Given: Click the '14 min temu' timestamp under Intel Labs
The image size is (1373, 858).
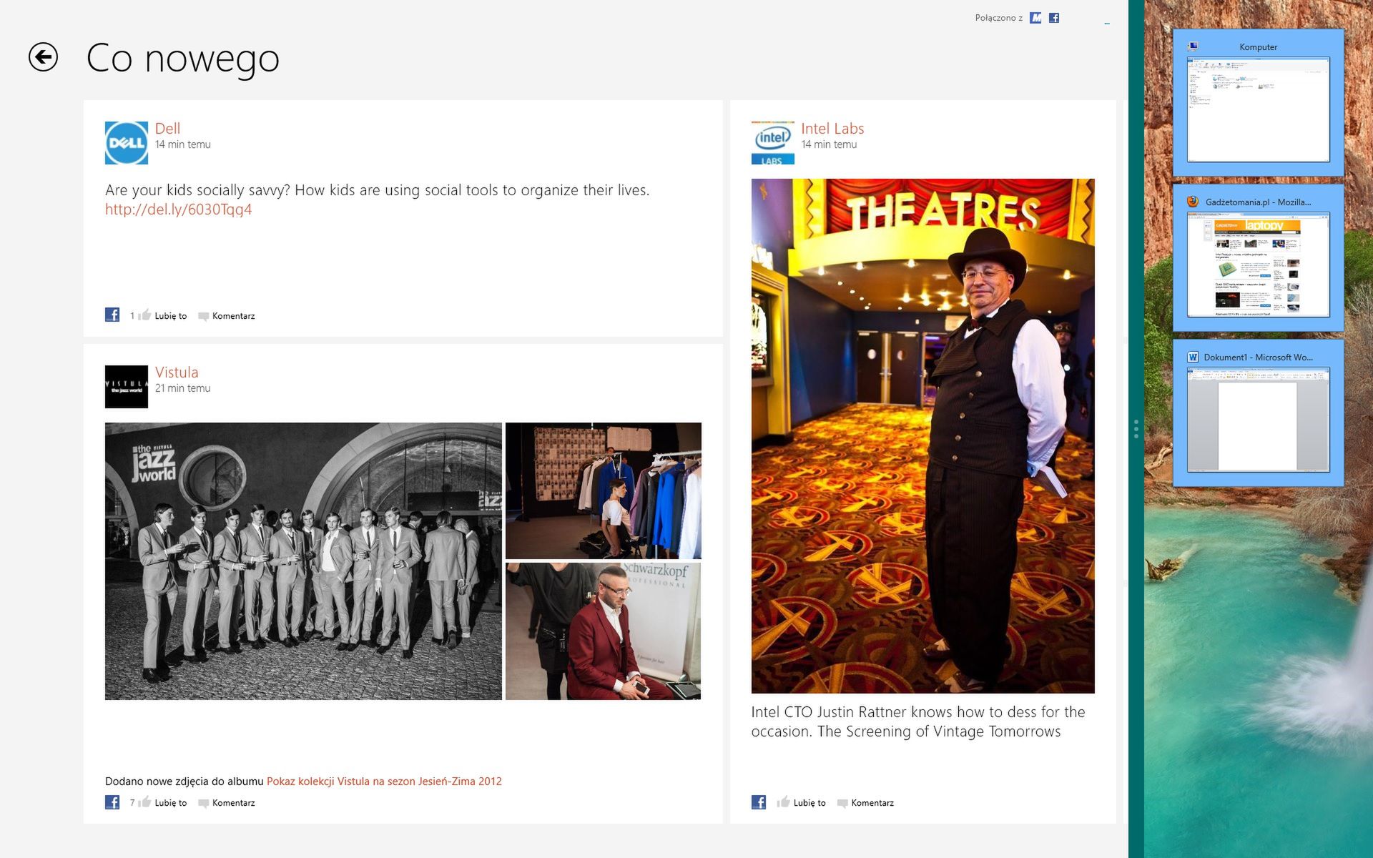Looking at the screenshot, I should (x=829, y=144).
